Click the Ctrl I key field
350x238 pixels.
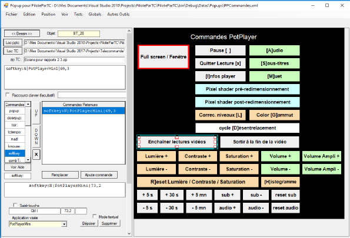(35, 211)
